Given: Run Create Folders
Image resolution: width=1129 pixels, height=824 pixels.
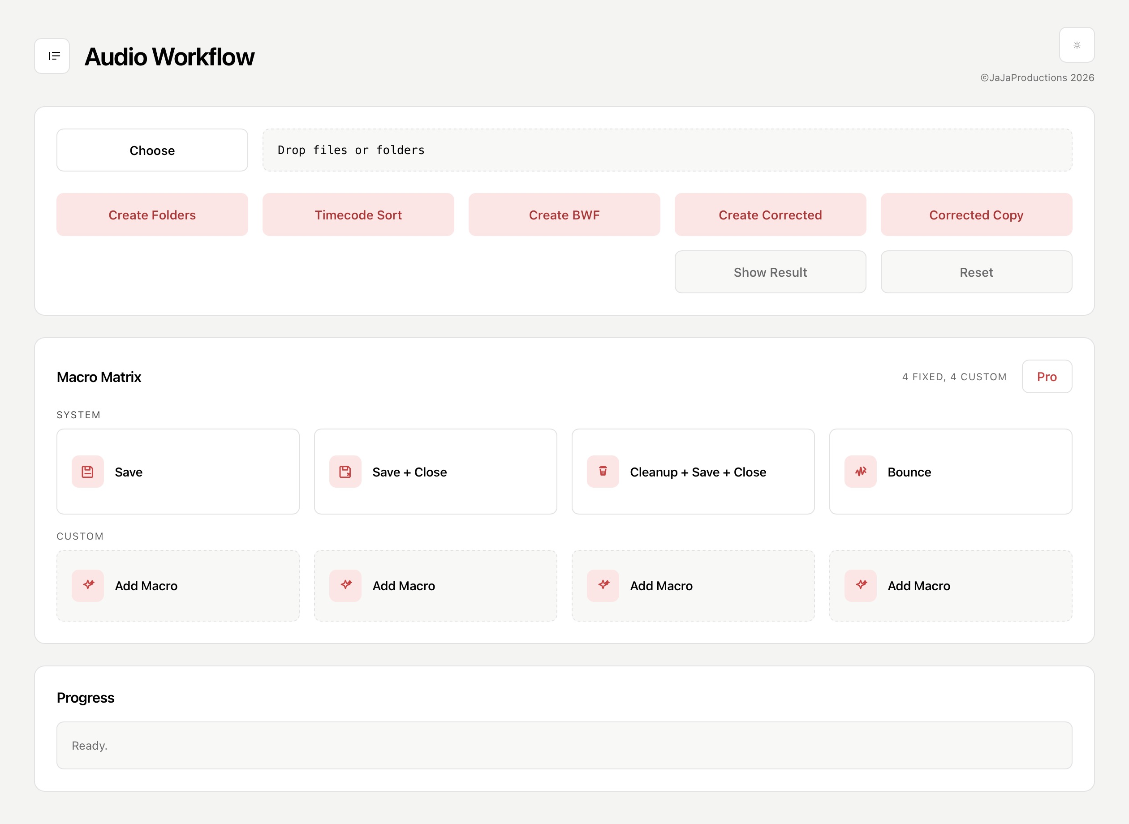Looking at the screenshot, I should (152, 215).
